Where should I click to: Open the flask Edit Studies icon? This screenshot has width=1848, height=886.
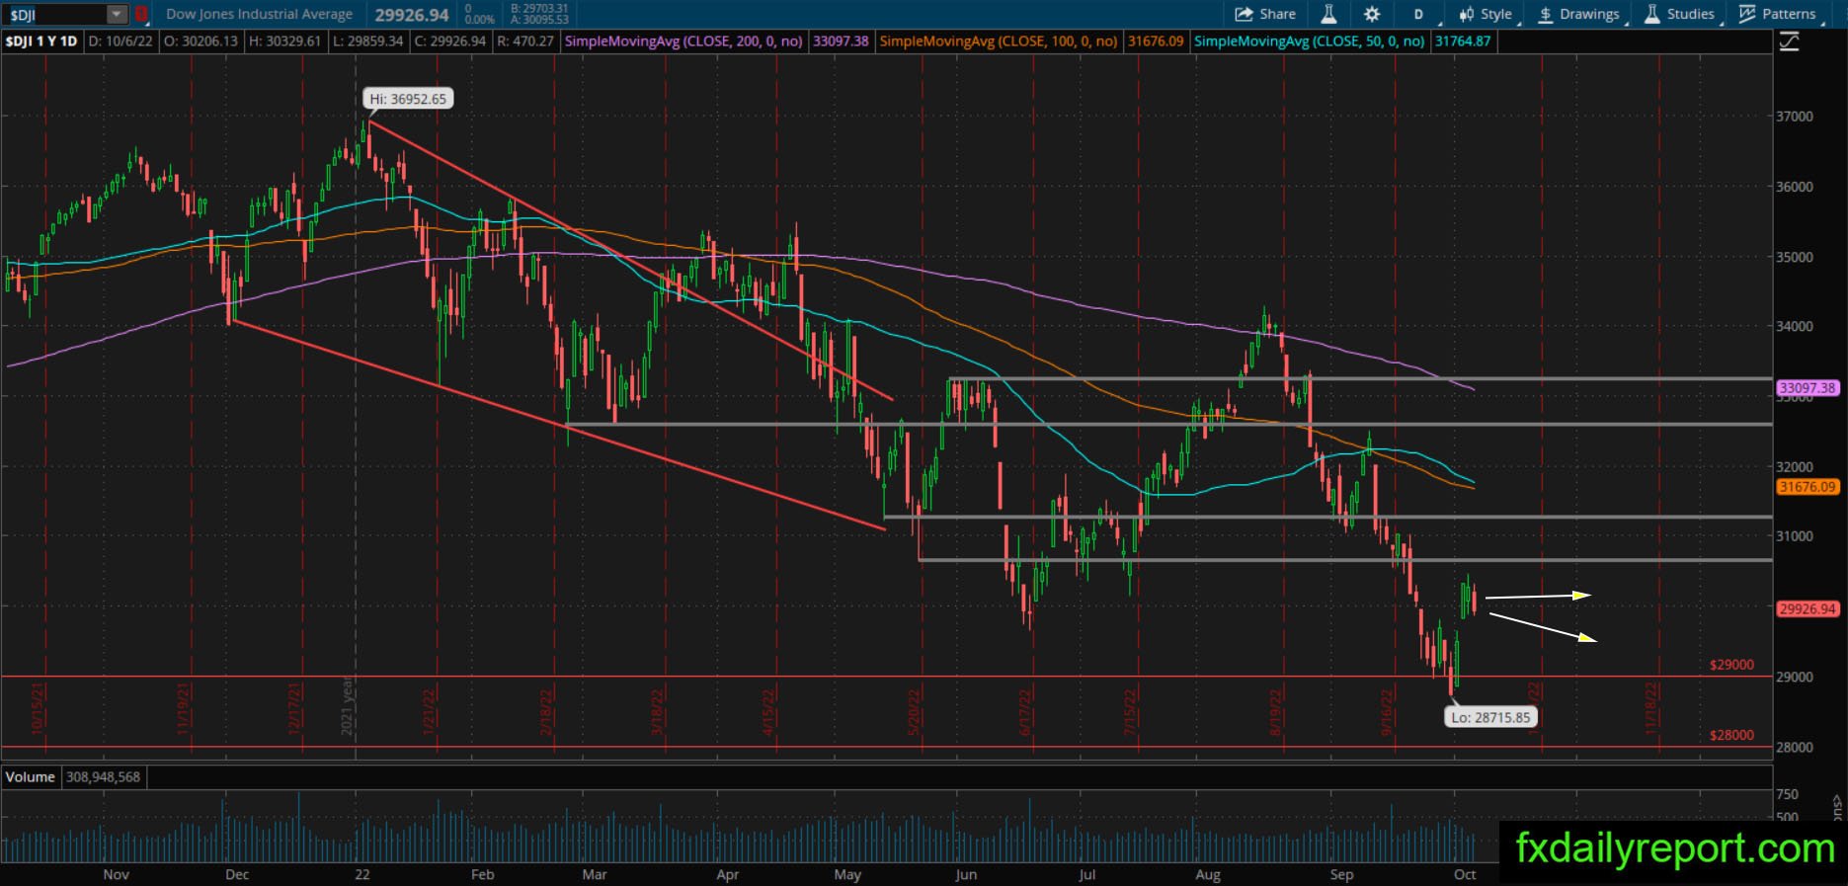click(x=1328, y=14)
